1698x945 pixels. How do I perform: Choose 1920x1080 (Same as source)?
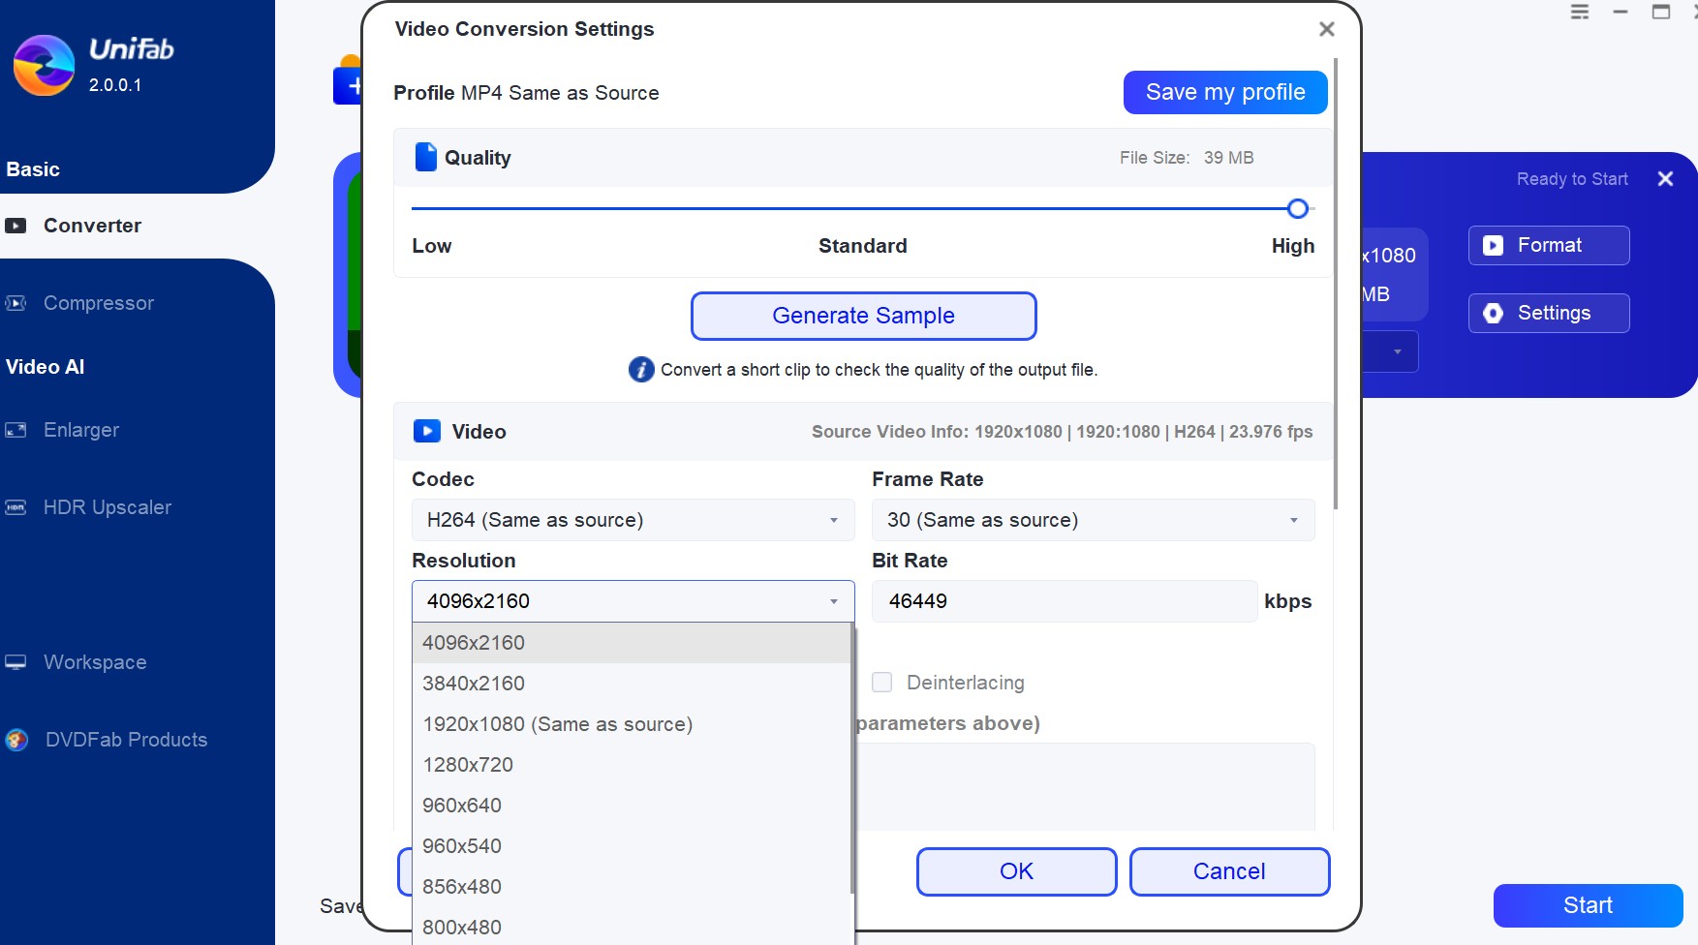click(632, 724)
